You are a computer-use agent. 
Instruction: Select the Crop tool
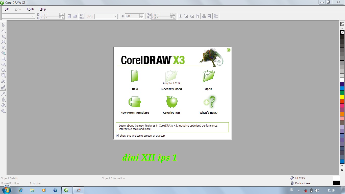[x=3, y=36]
